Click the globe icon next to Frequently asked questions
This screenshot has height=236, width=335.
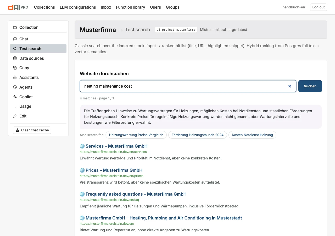(x=82, y=194)
